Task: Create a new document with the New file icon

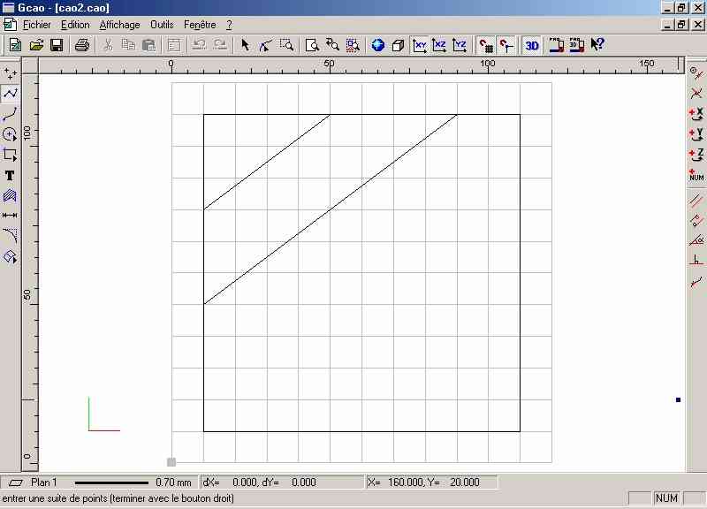Action: 15,45
